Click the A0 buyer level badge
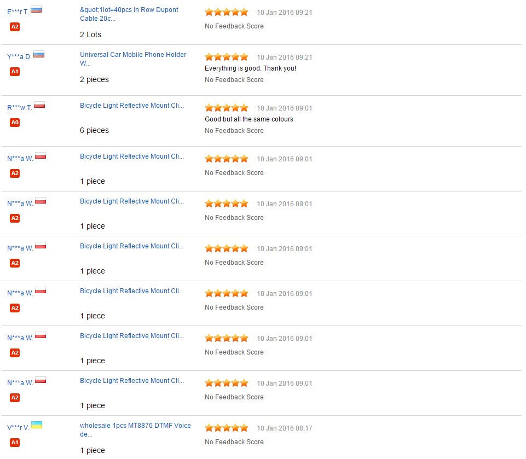Viewport: 526px width, 459px height. [x=15, y=123]
